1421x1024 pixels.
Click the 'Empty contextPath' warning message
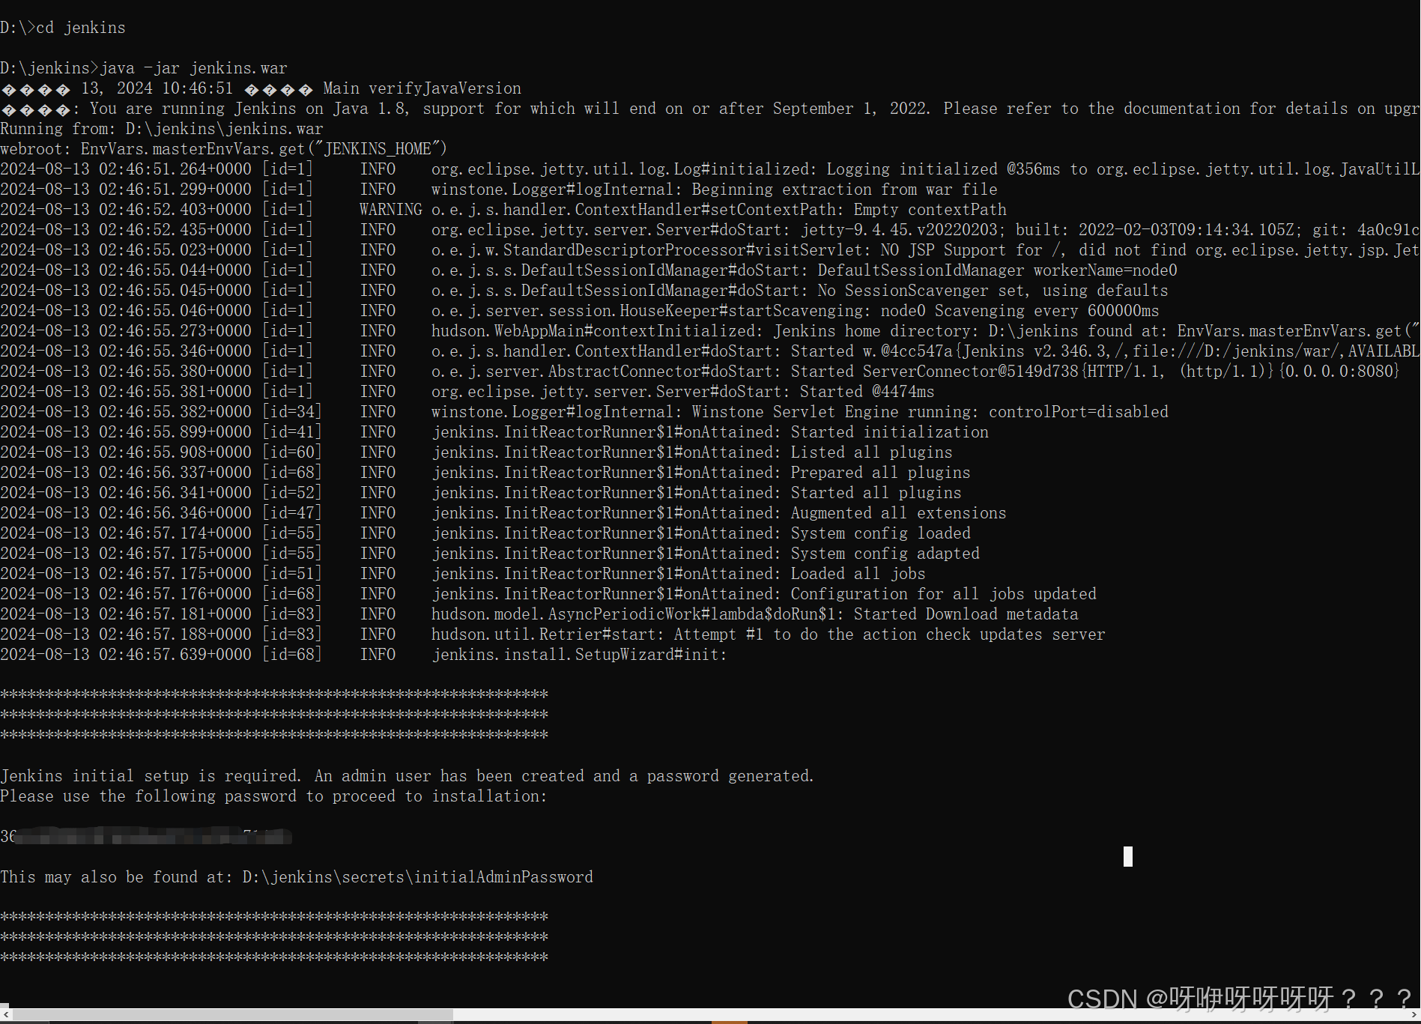point(930,209)
